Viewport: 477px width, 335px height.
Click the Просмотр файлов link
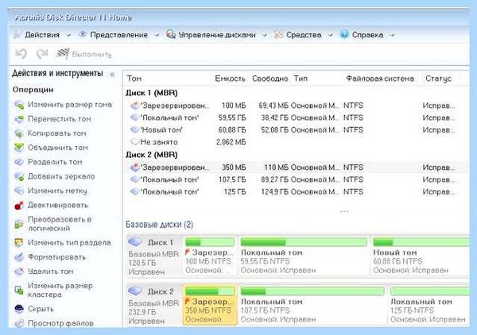tap(60, 323)
